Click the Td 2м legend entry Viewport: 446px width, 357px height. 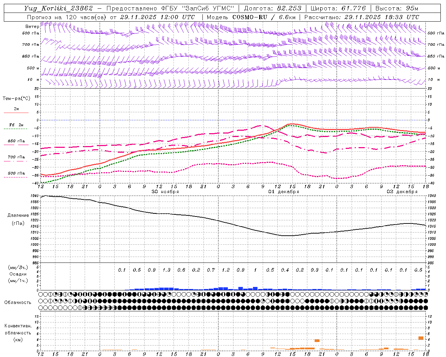pyautogui.click(x=16, y=125)
